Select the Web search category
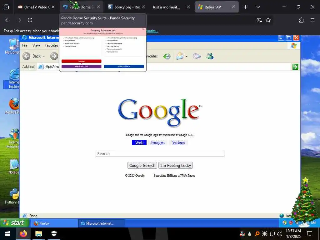 139,142
